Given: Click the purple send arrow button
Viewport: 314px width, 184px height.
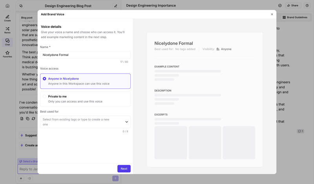Looking at the screenshot, I should (115, 179).
